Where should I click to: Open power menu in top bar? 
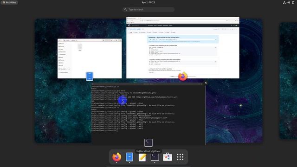point(293,2)
